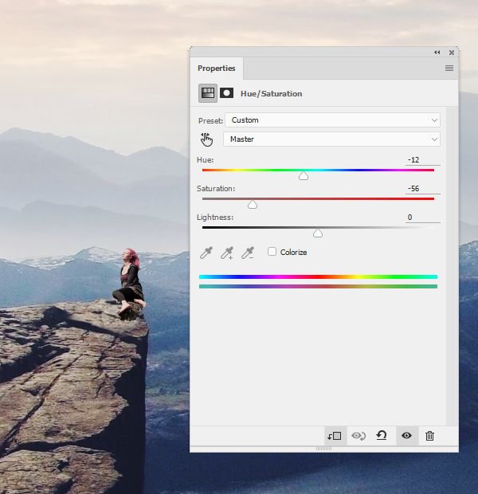Click the Saturation label
The image size is (478, 494).
[x=216, y=189]
